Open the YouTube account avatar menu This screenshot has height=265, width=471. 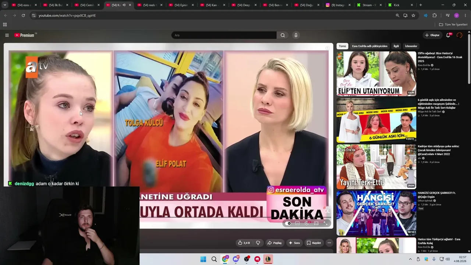[459, 35]
